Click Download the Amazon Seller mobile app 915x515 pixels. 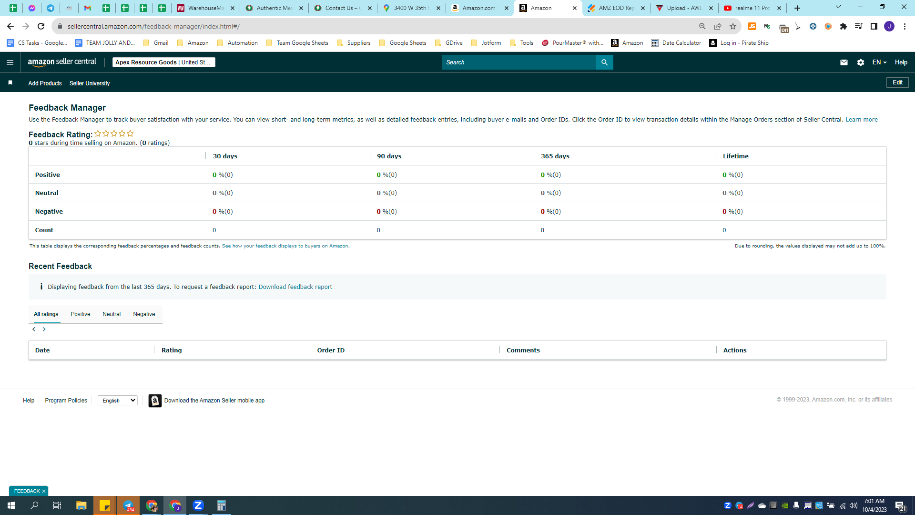[214, 401]
